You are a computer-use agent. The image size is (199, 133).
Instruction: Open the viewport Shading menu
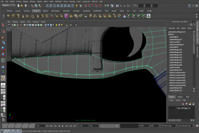click(x=15, y=22)
